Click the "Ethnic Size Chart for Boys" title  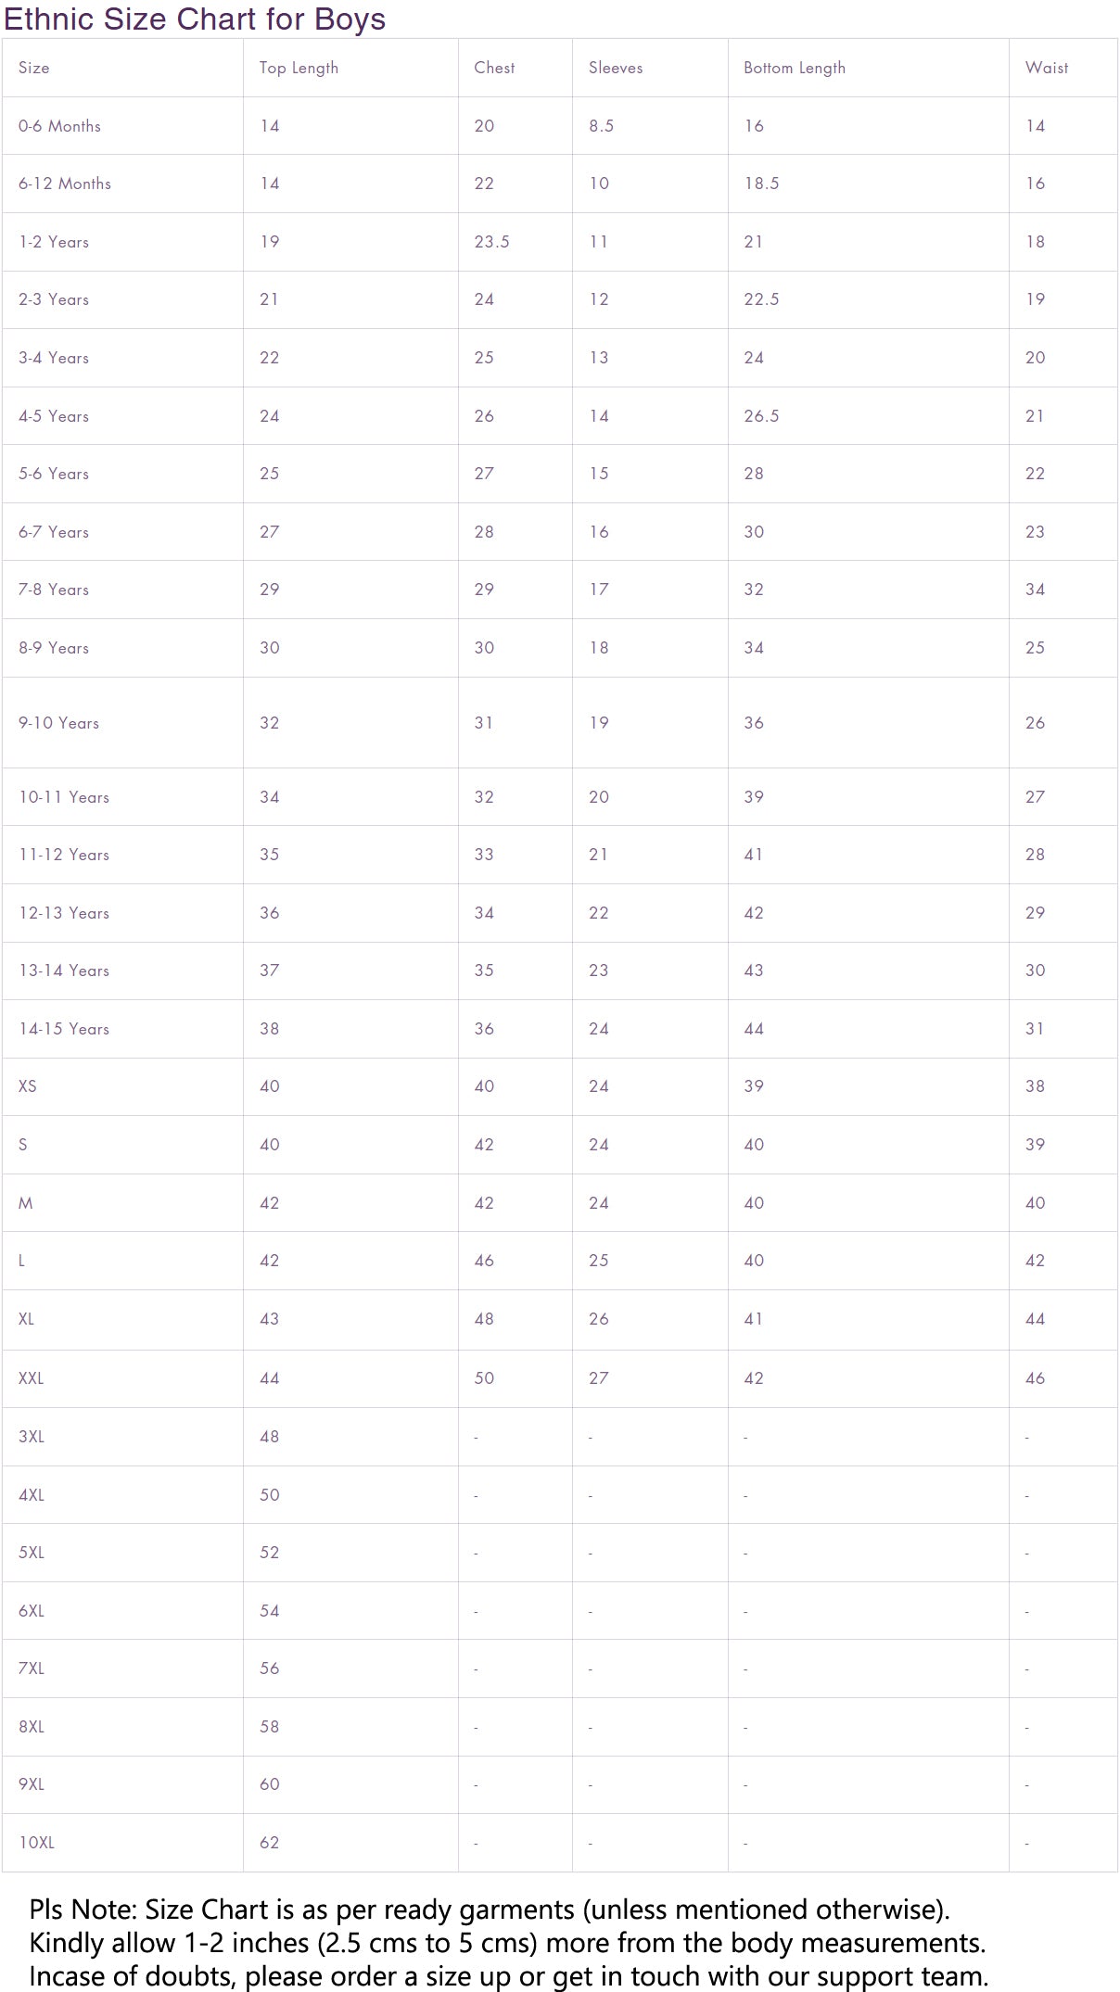(x=195, y=19)
